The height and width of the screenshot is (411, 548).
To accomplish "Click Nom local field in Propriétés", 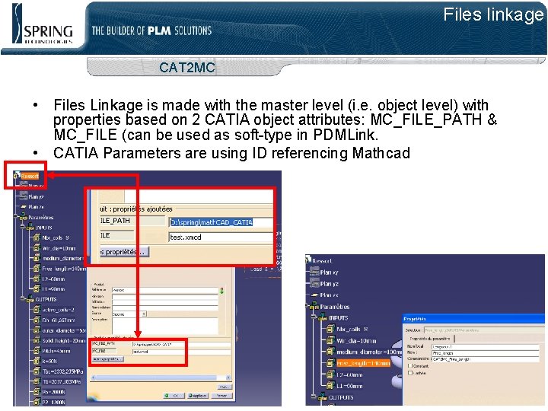I will click(x=485, y=347).
